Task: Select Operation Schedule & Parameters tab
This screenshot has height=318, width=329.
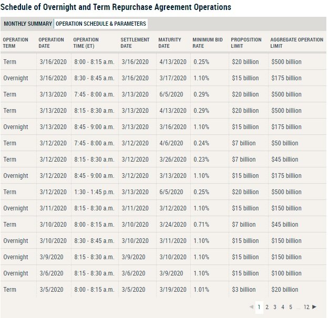Action: coord(101,24)
